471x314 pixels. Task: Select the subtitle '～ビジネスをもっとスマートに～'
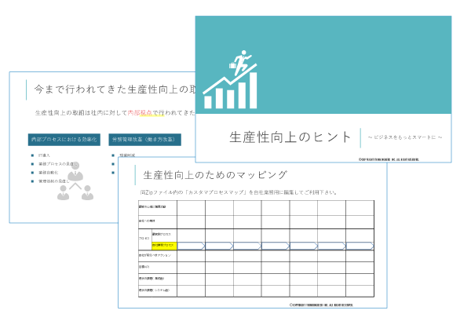point(405,137)
